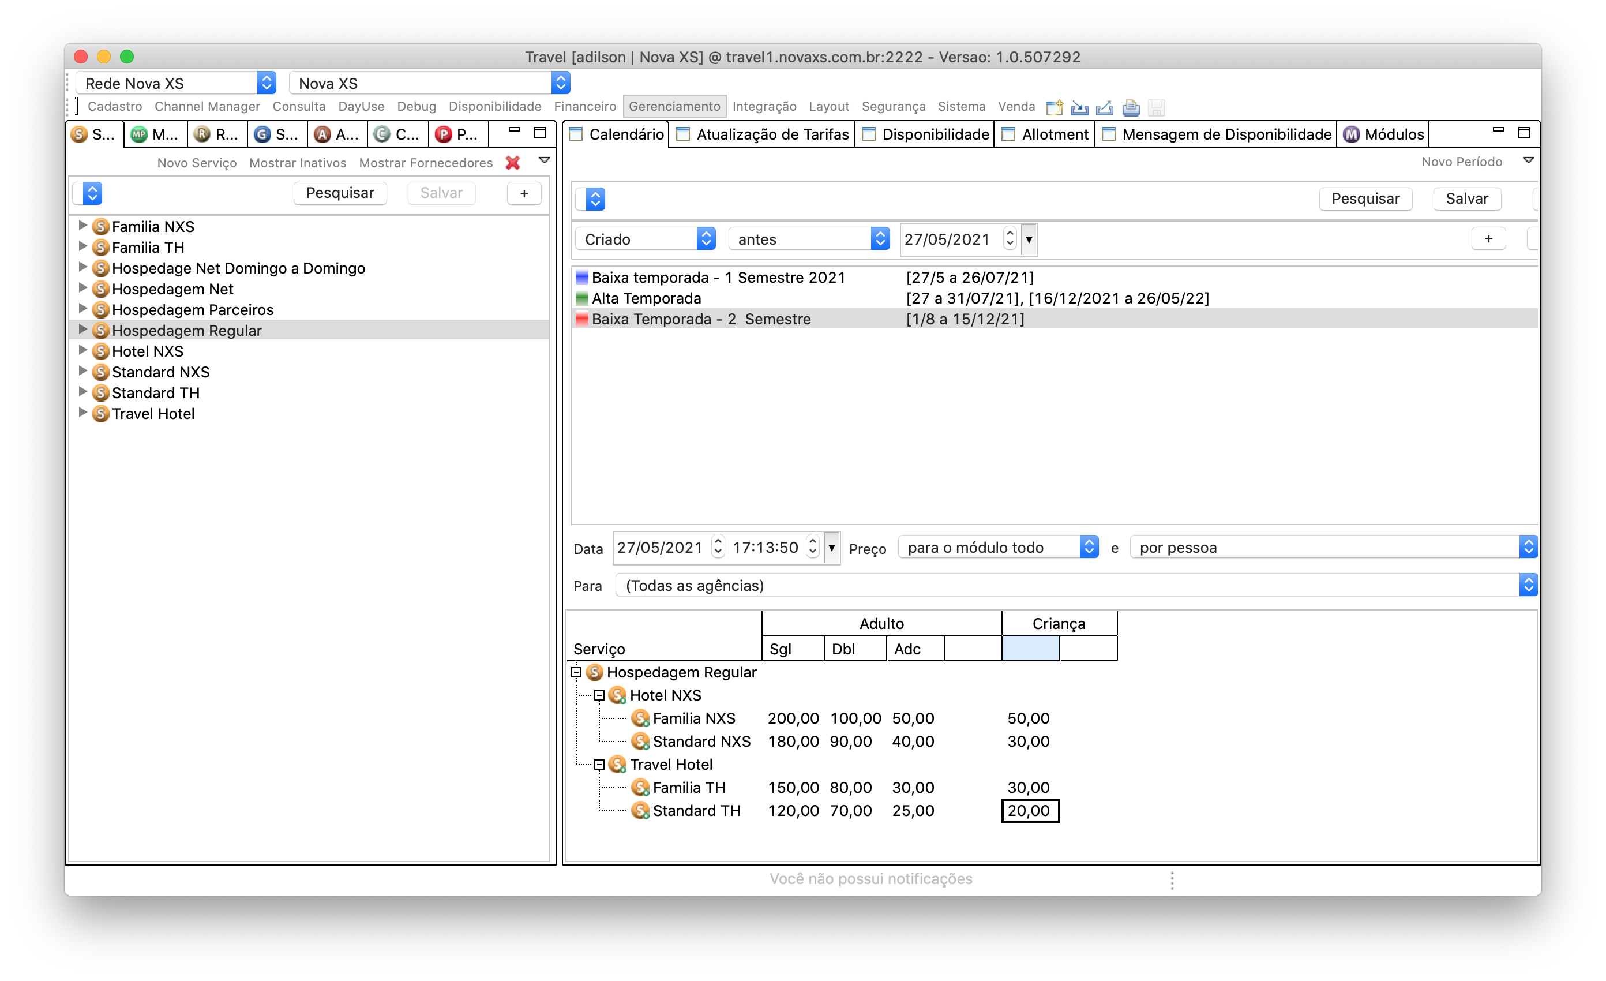This screenshot has height=981, width=1606.
Task: Open the blue G panel tab
Action: tap(262, 134)
